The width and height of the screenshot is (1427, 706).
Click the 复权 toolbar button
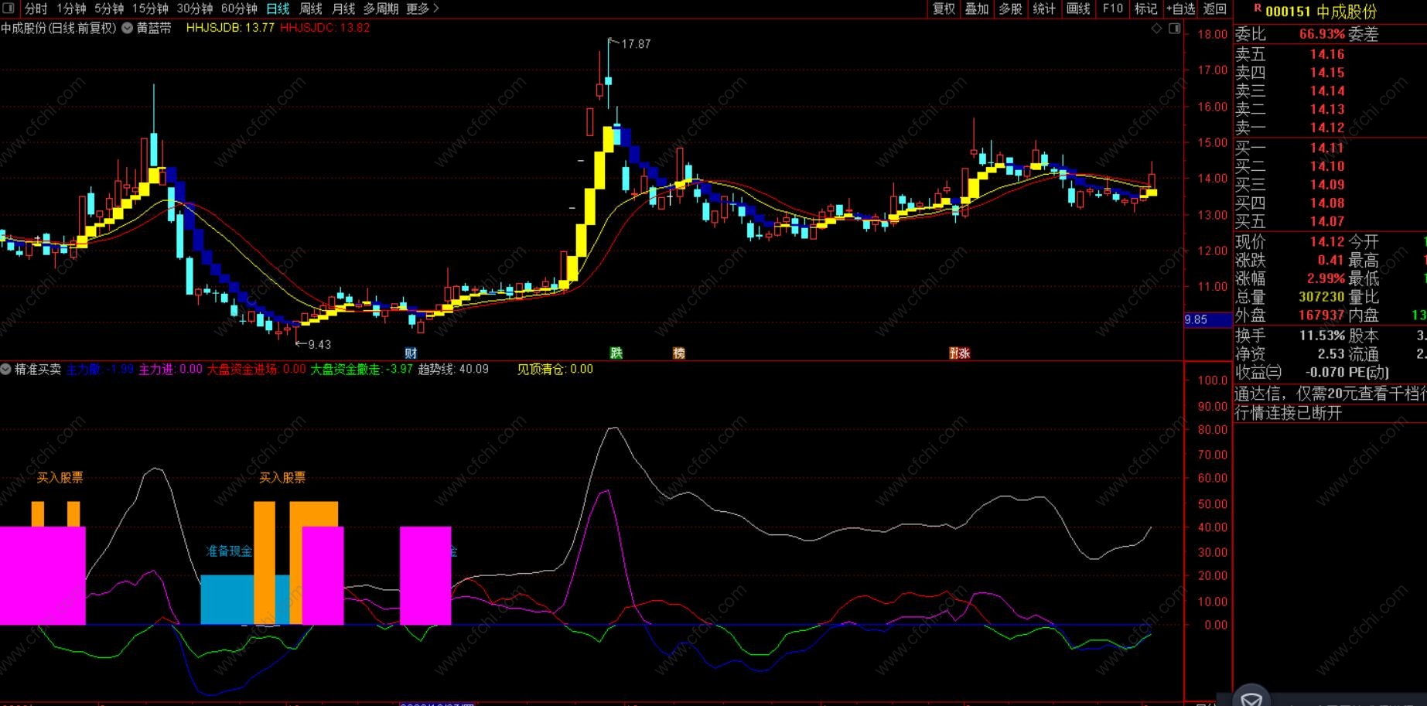coord(944,9)
